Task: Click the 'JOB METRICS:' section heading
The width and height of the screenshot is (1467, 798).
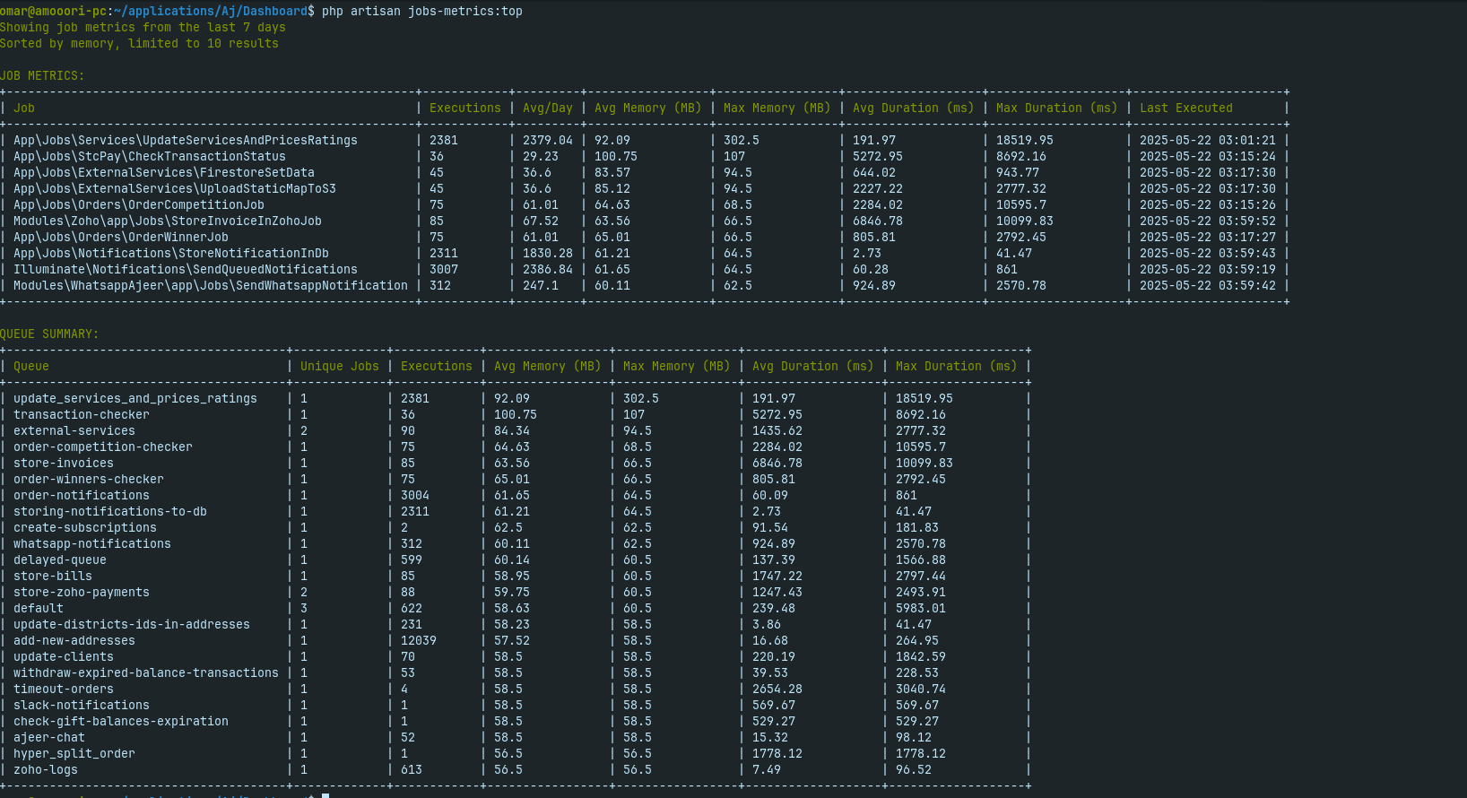Action: [x=42, y=75]
